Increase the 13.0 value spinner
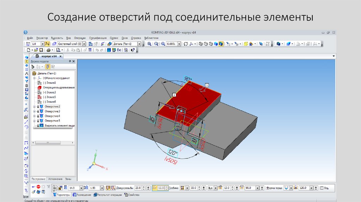 point(233,187)
